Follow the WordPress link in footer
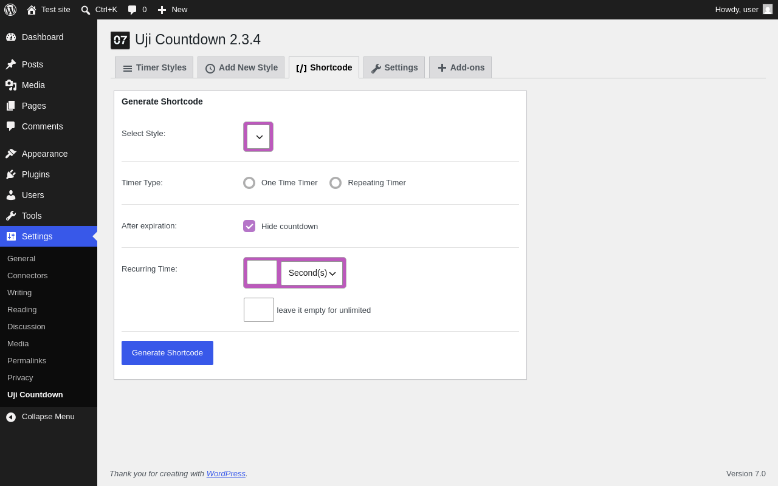 (x=226, y=474)
